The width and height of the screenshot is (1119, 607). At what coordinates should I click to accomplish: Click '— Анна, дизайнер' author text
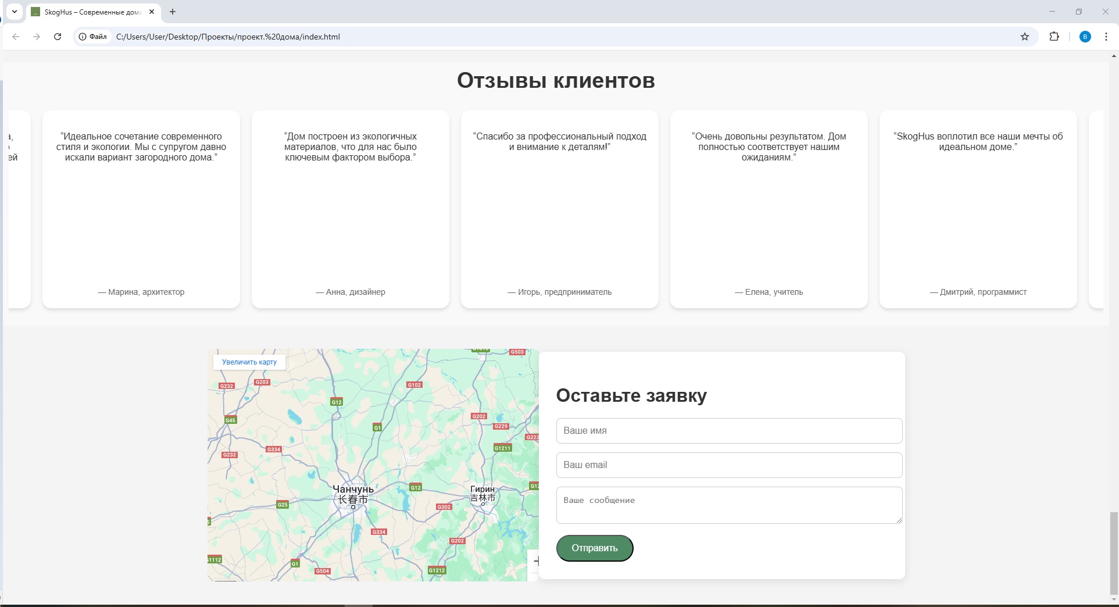click(x=351, y=292)
